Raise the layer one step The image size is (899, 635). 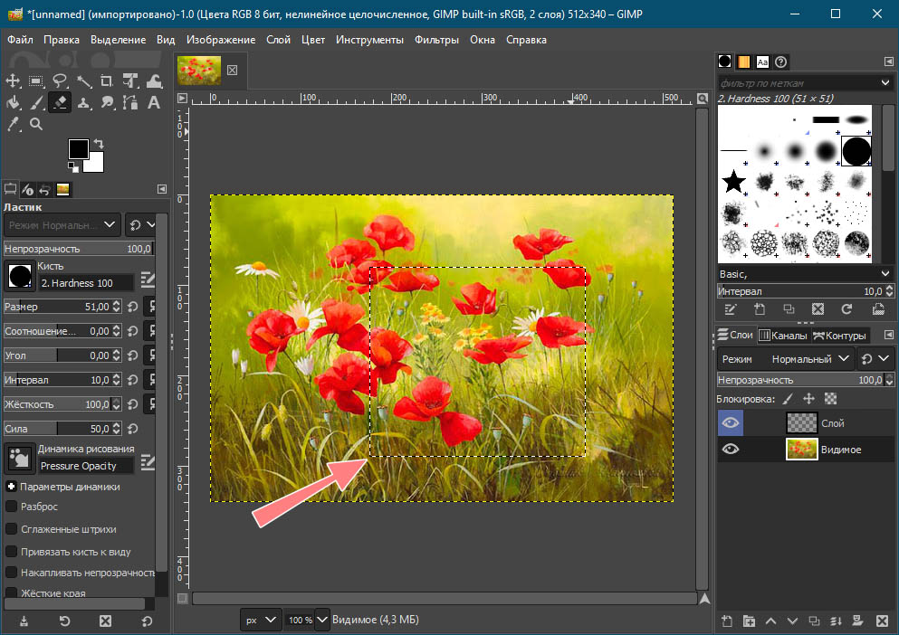pyautogui.click(x=770, y=621)
